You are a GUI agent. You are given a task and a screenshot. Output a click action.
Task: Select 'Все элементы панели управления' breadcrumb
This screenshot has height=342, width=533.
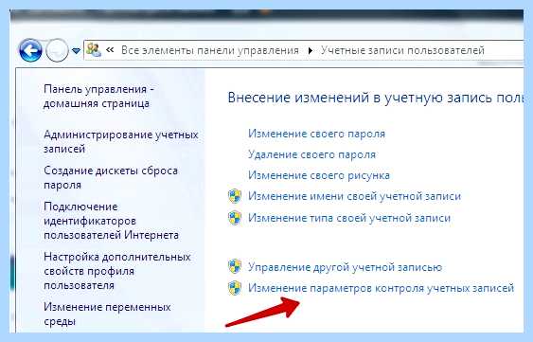(210, 50)
